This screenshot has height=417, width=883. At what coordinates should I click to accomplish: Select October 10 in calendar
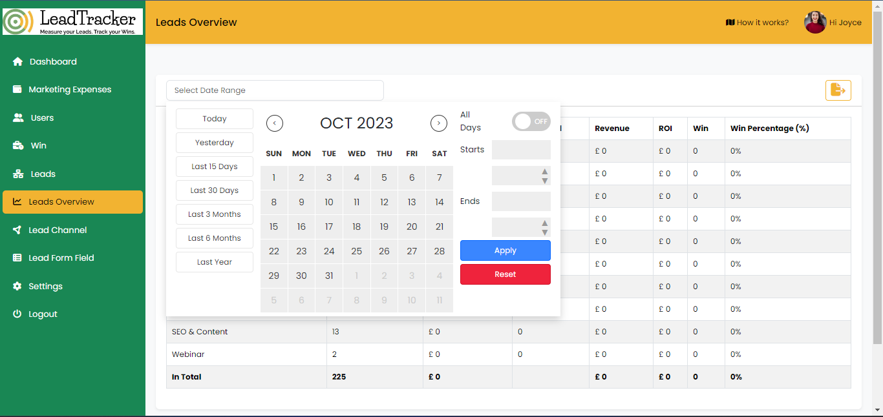(x=329, y=203)
